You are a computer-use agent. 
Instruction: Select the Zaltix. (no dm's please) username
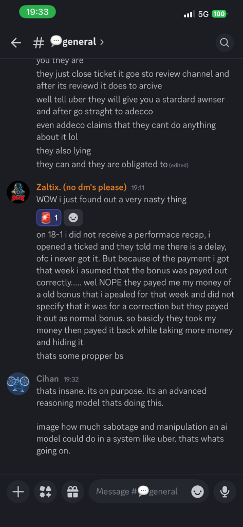(x=82, y=187)
